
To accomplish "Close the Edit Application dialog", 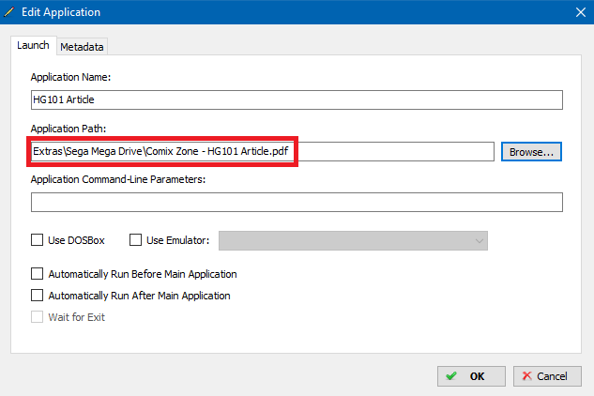I will (580, 12).
